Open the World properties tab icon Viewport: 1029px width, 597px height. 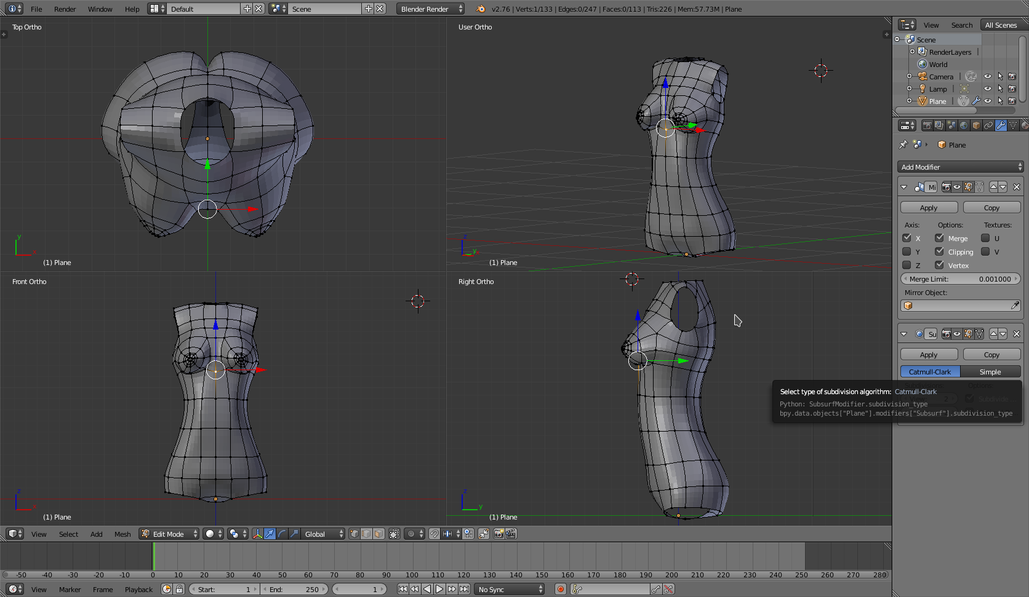[x=964, y=125]
